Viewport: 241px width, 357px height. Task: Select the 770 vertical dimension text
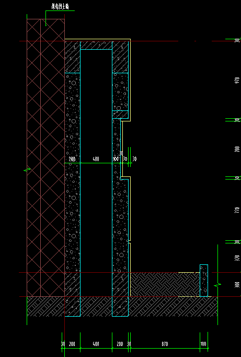pos(237,210)
